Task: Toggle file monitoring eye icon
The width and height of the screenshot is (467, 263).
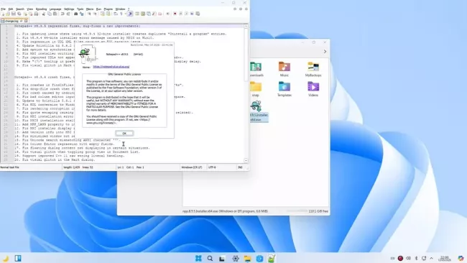Action: coord(167,14)
